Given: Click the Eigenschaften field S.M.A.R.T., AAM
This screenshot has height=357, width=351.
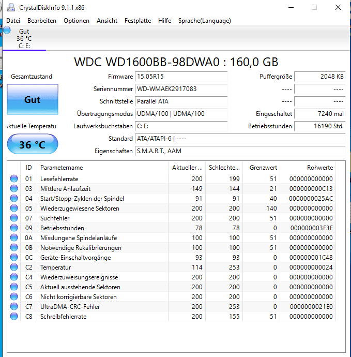Looking at the screenshot, I should pos(240,151).
